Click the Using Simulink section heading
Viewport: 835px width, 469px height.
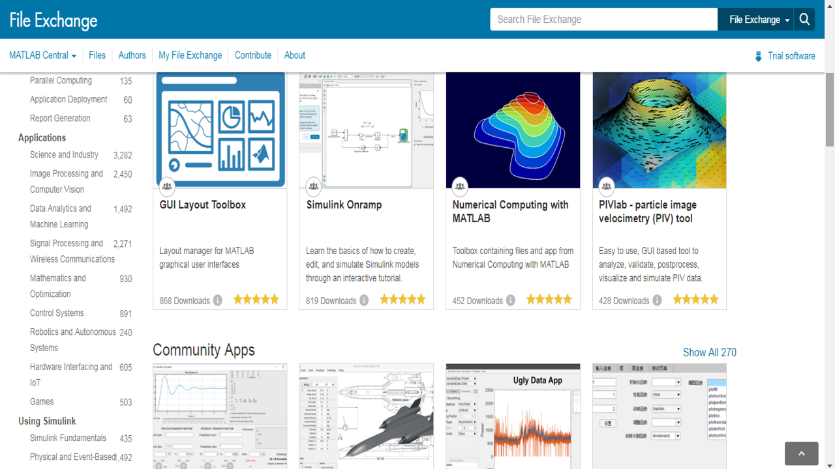tap(47, 421)
